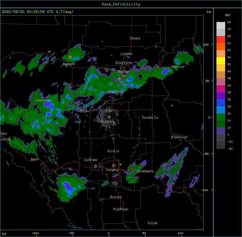Click the yellow 54 dBZ legend color
The image size is (242, 237).
pyautogui.click(x=221, y=61)
